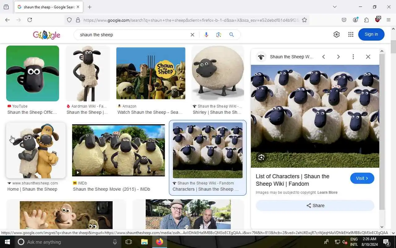Open the uBlock Origin extension icon
Viewport: 396px width, 248px height.
click(377, 20)
